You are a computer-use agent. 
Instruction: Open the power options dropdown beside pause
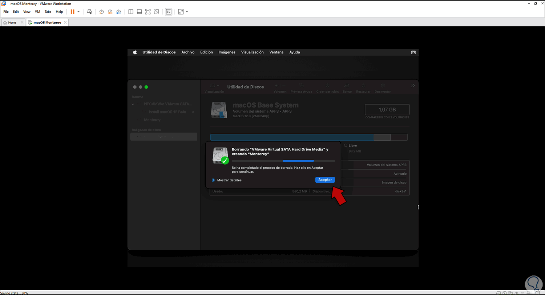click(x=78, y=12)
